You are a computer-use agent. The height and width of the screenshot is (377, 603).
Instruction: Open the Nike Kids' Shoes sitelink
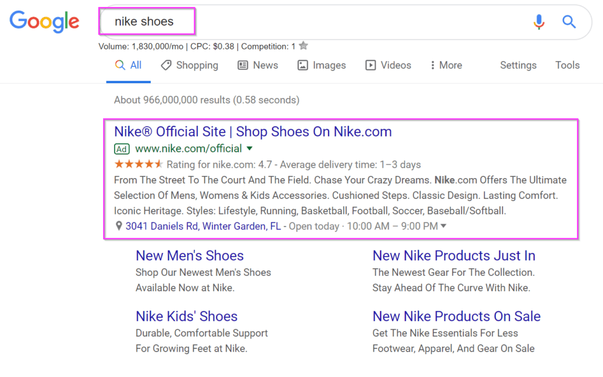pos(187,316)
